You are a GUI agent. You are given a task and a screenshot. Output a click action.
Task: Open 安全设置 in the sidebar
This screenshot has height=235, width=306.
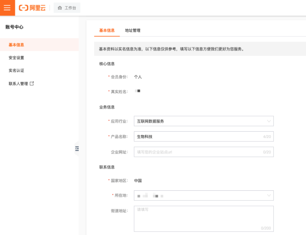point(16,58)
